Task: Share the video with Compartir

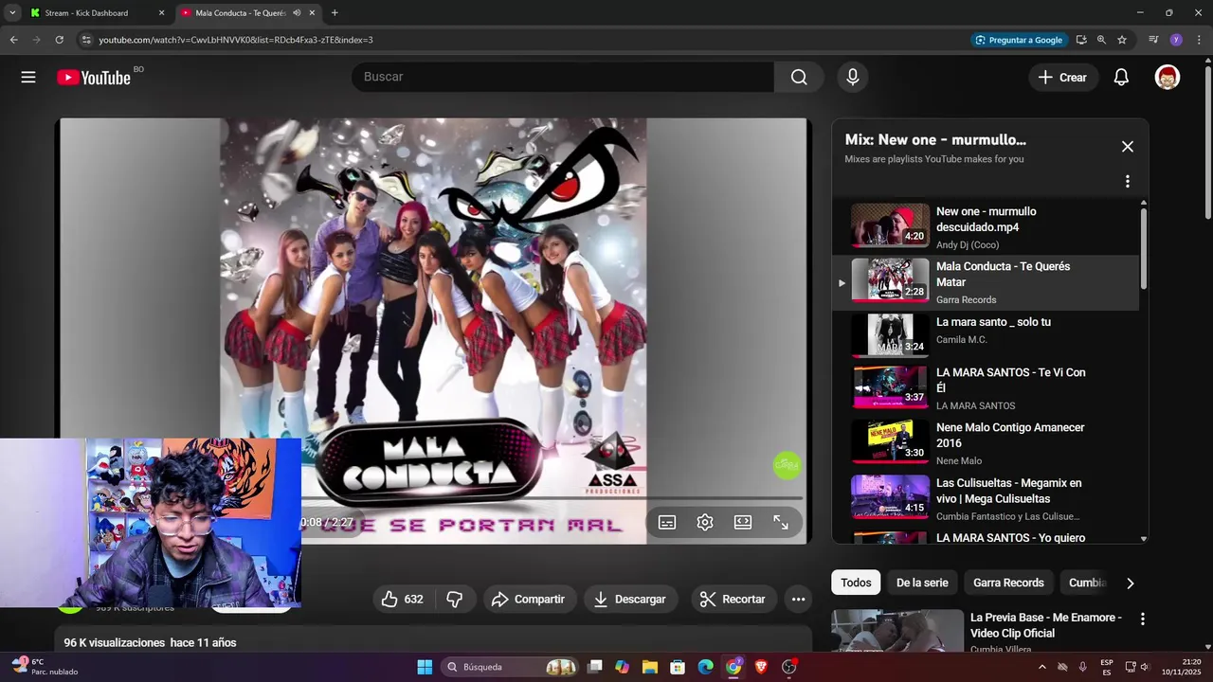Action: pyautogui.click(x=528, y=599)
